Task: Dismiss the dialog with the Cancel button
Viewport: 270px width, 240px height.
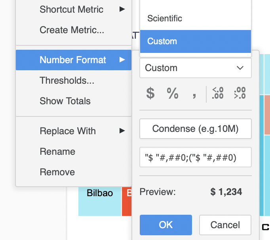Action: pyautogui.click(x=225, y=225)
